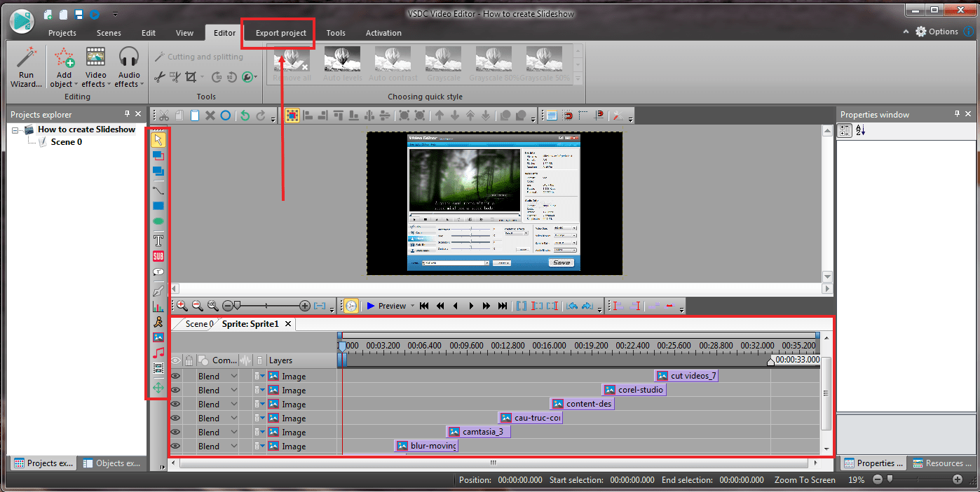Click the camtasia_3 clip on the timeline
Screen dimensions: 980x492
[x=479, y=432]
